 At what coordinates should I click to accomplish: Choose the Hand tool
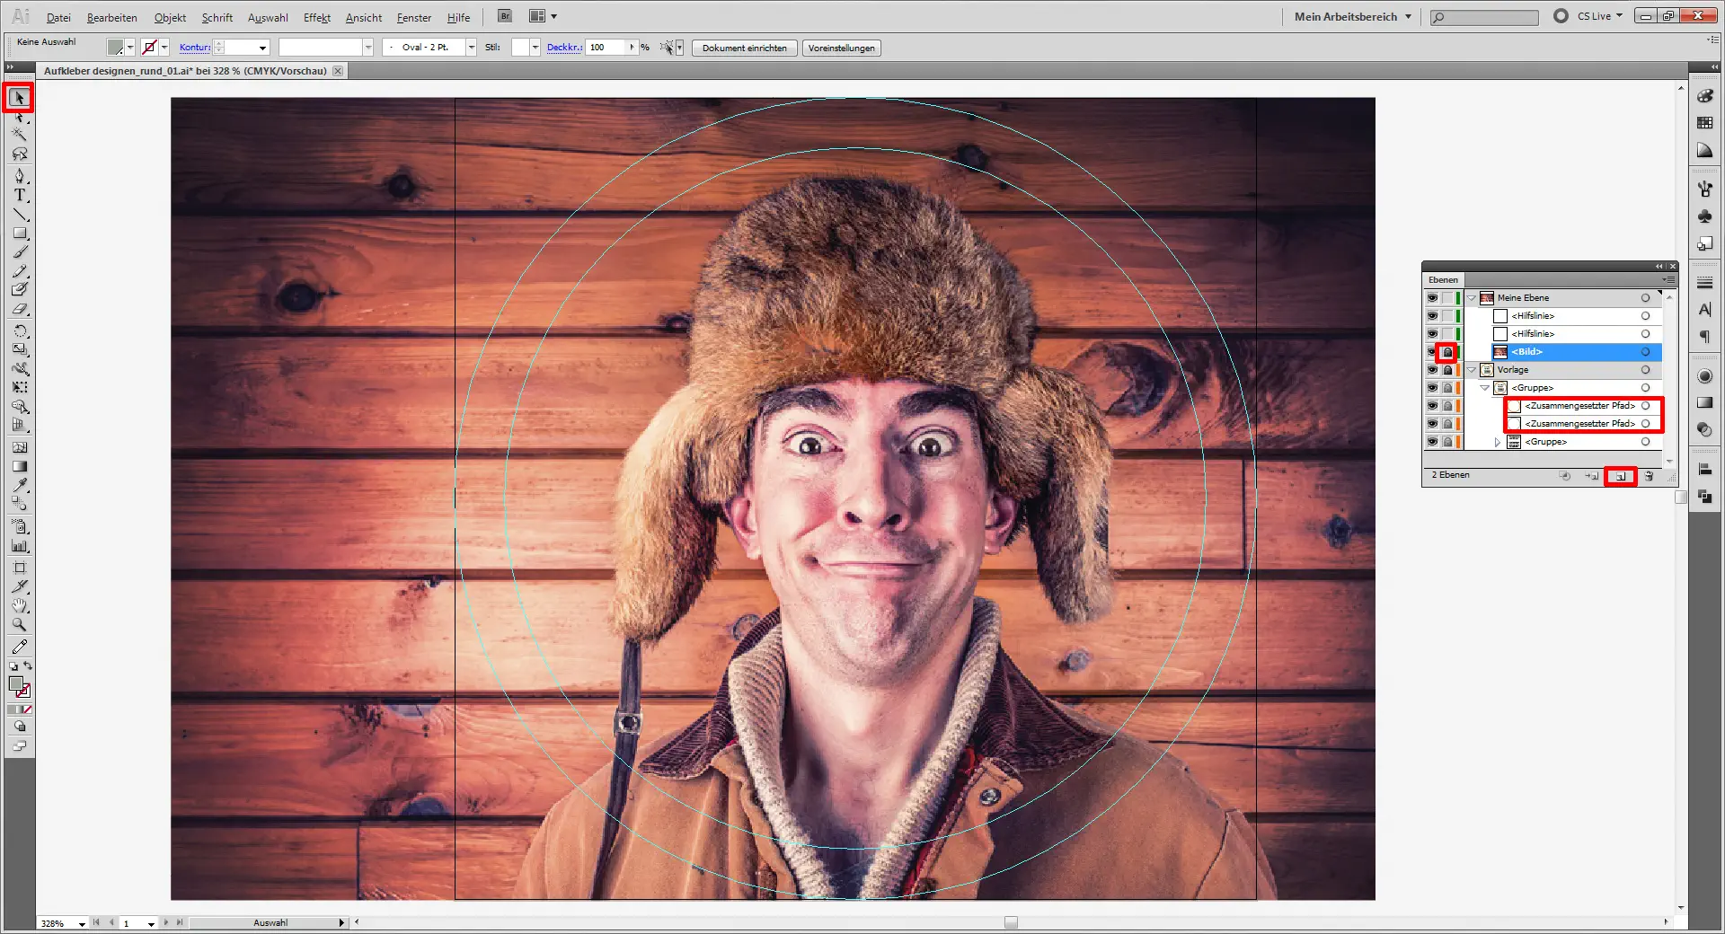pos(19,606)
